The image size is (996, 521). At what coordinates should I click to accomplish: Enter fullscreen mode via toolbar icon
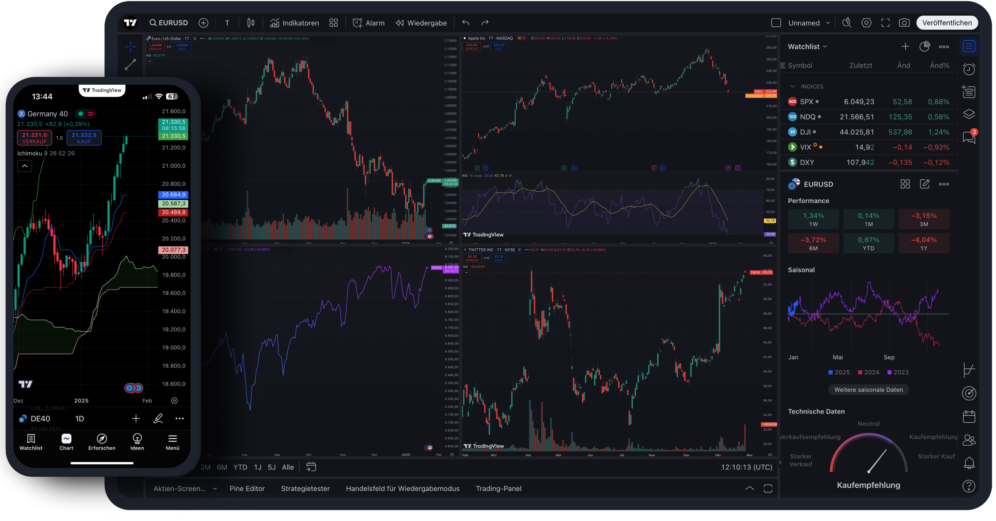coord(885,23)
